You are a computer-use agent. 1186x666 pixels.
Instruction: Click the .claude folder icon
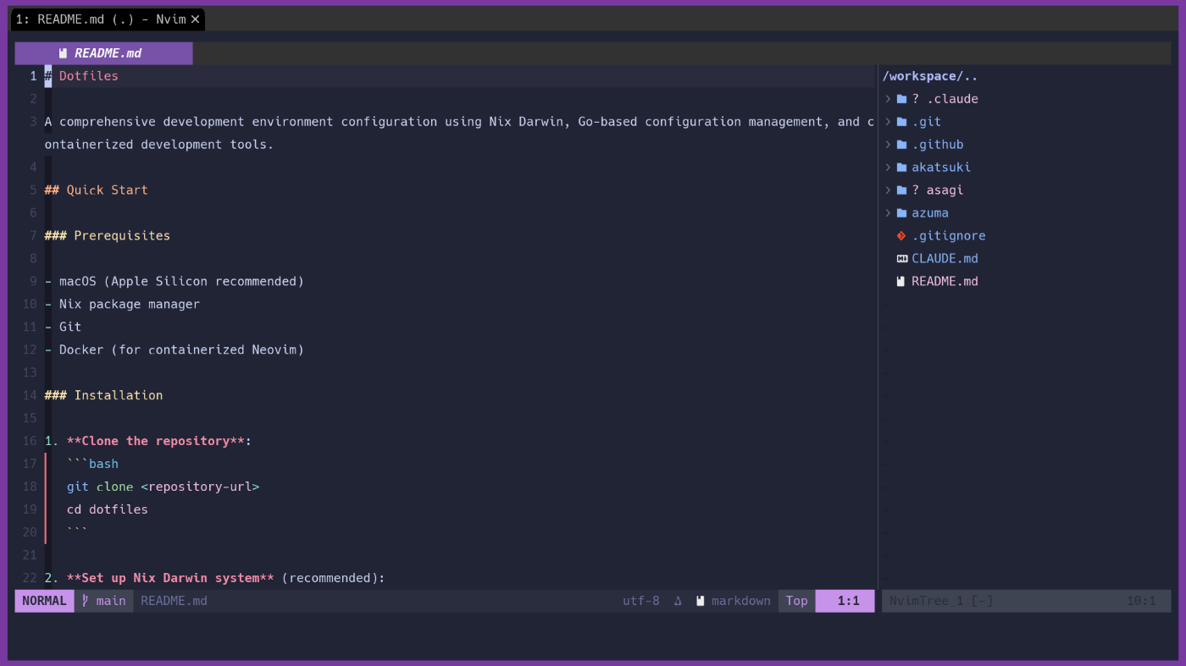pyautogui.click(x=901, y=99)
